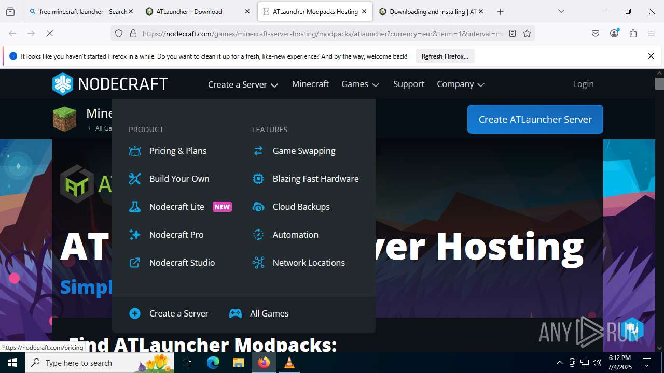
Task: Click the Windows taskbar search box
Action: [100, 363]
